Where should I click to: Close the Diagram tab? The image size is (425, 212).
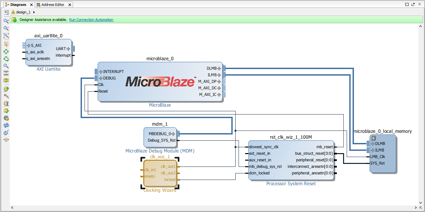(x=31, y=5)
